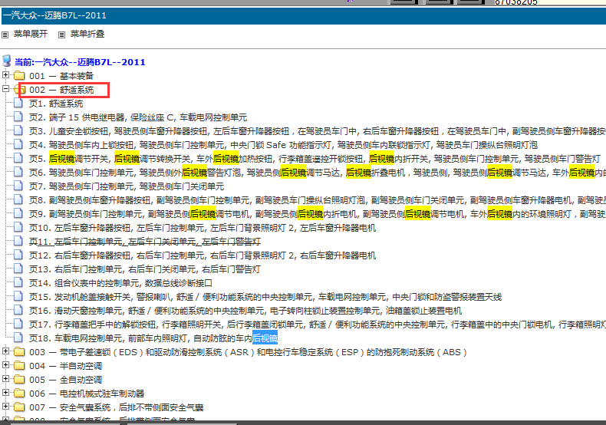Image resolution: width=606 pixels, height=425 pixels.
Task: Click page icon of 页1. 舒适系统
Action: 18,103
